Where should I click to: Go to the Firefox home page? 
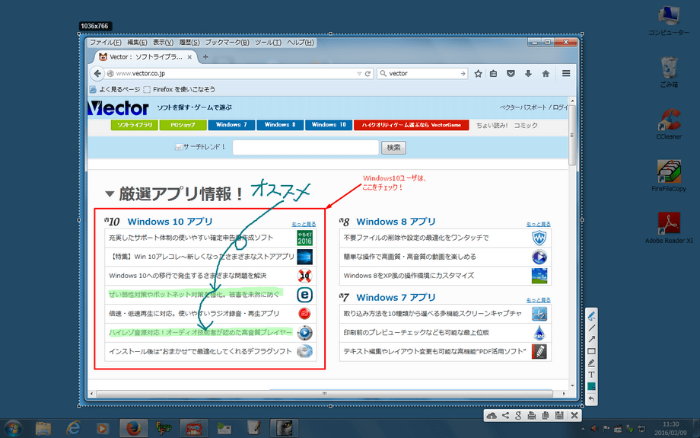(546, 74)
